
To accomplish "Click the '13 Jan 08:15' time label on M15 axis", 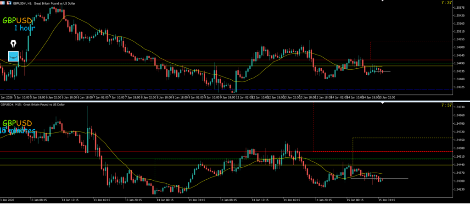I will (38, 199).
